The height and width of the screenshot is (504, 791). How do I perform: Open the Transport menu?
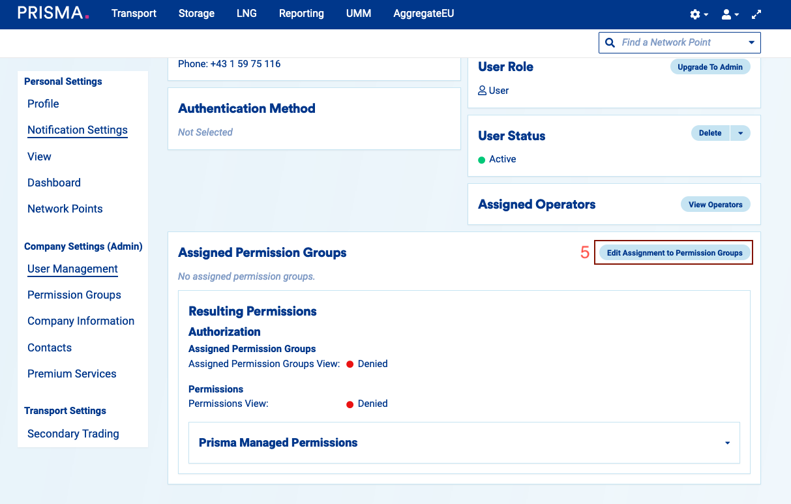pyautogui.click(x=134, y=14)
